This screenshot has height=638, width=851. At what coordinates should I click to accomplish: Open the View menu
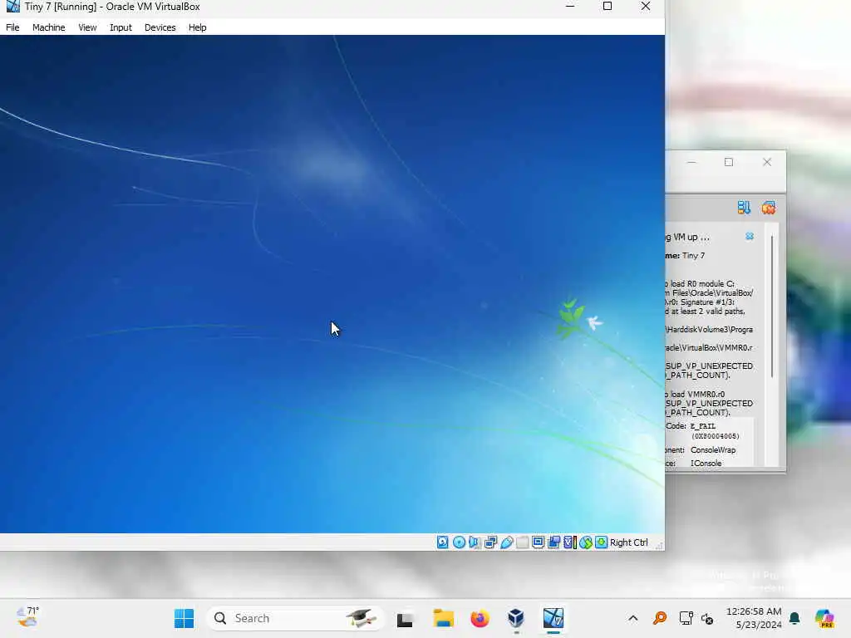coord(86,27)
